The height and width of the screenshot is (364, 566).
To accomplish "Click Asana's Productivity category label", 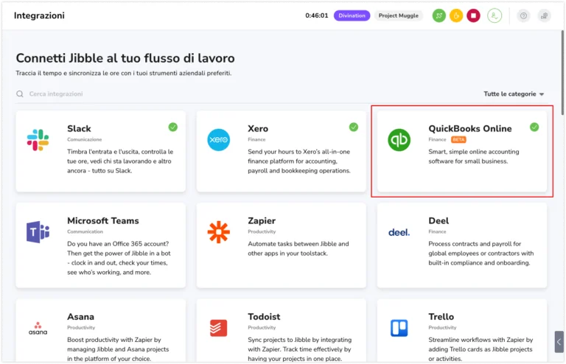I will click(81, 328).
